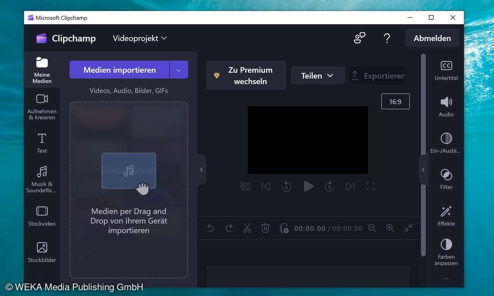The height and width of the screenshot is (296, 494).
Task: Skip to the start of video
Action: pyautogui.click(x=266, y=187)
